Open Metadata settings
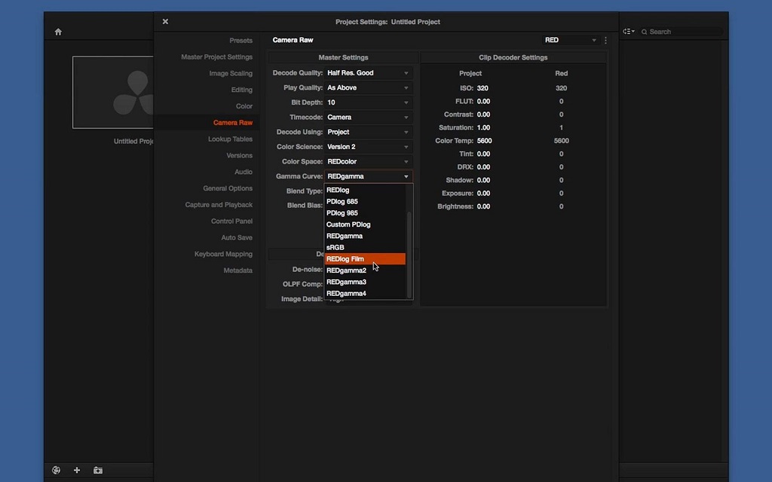The image size is (772, 482). click(237, 270)
